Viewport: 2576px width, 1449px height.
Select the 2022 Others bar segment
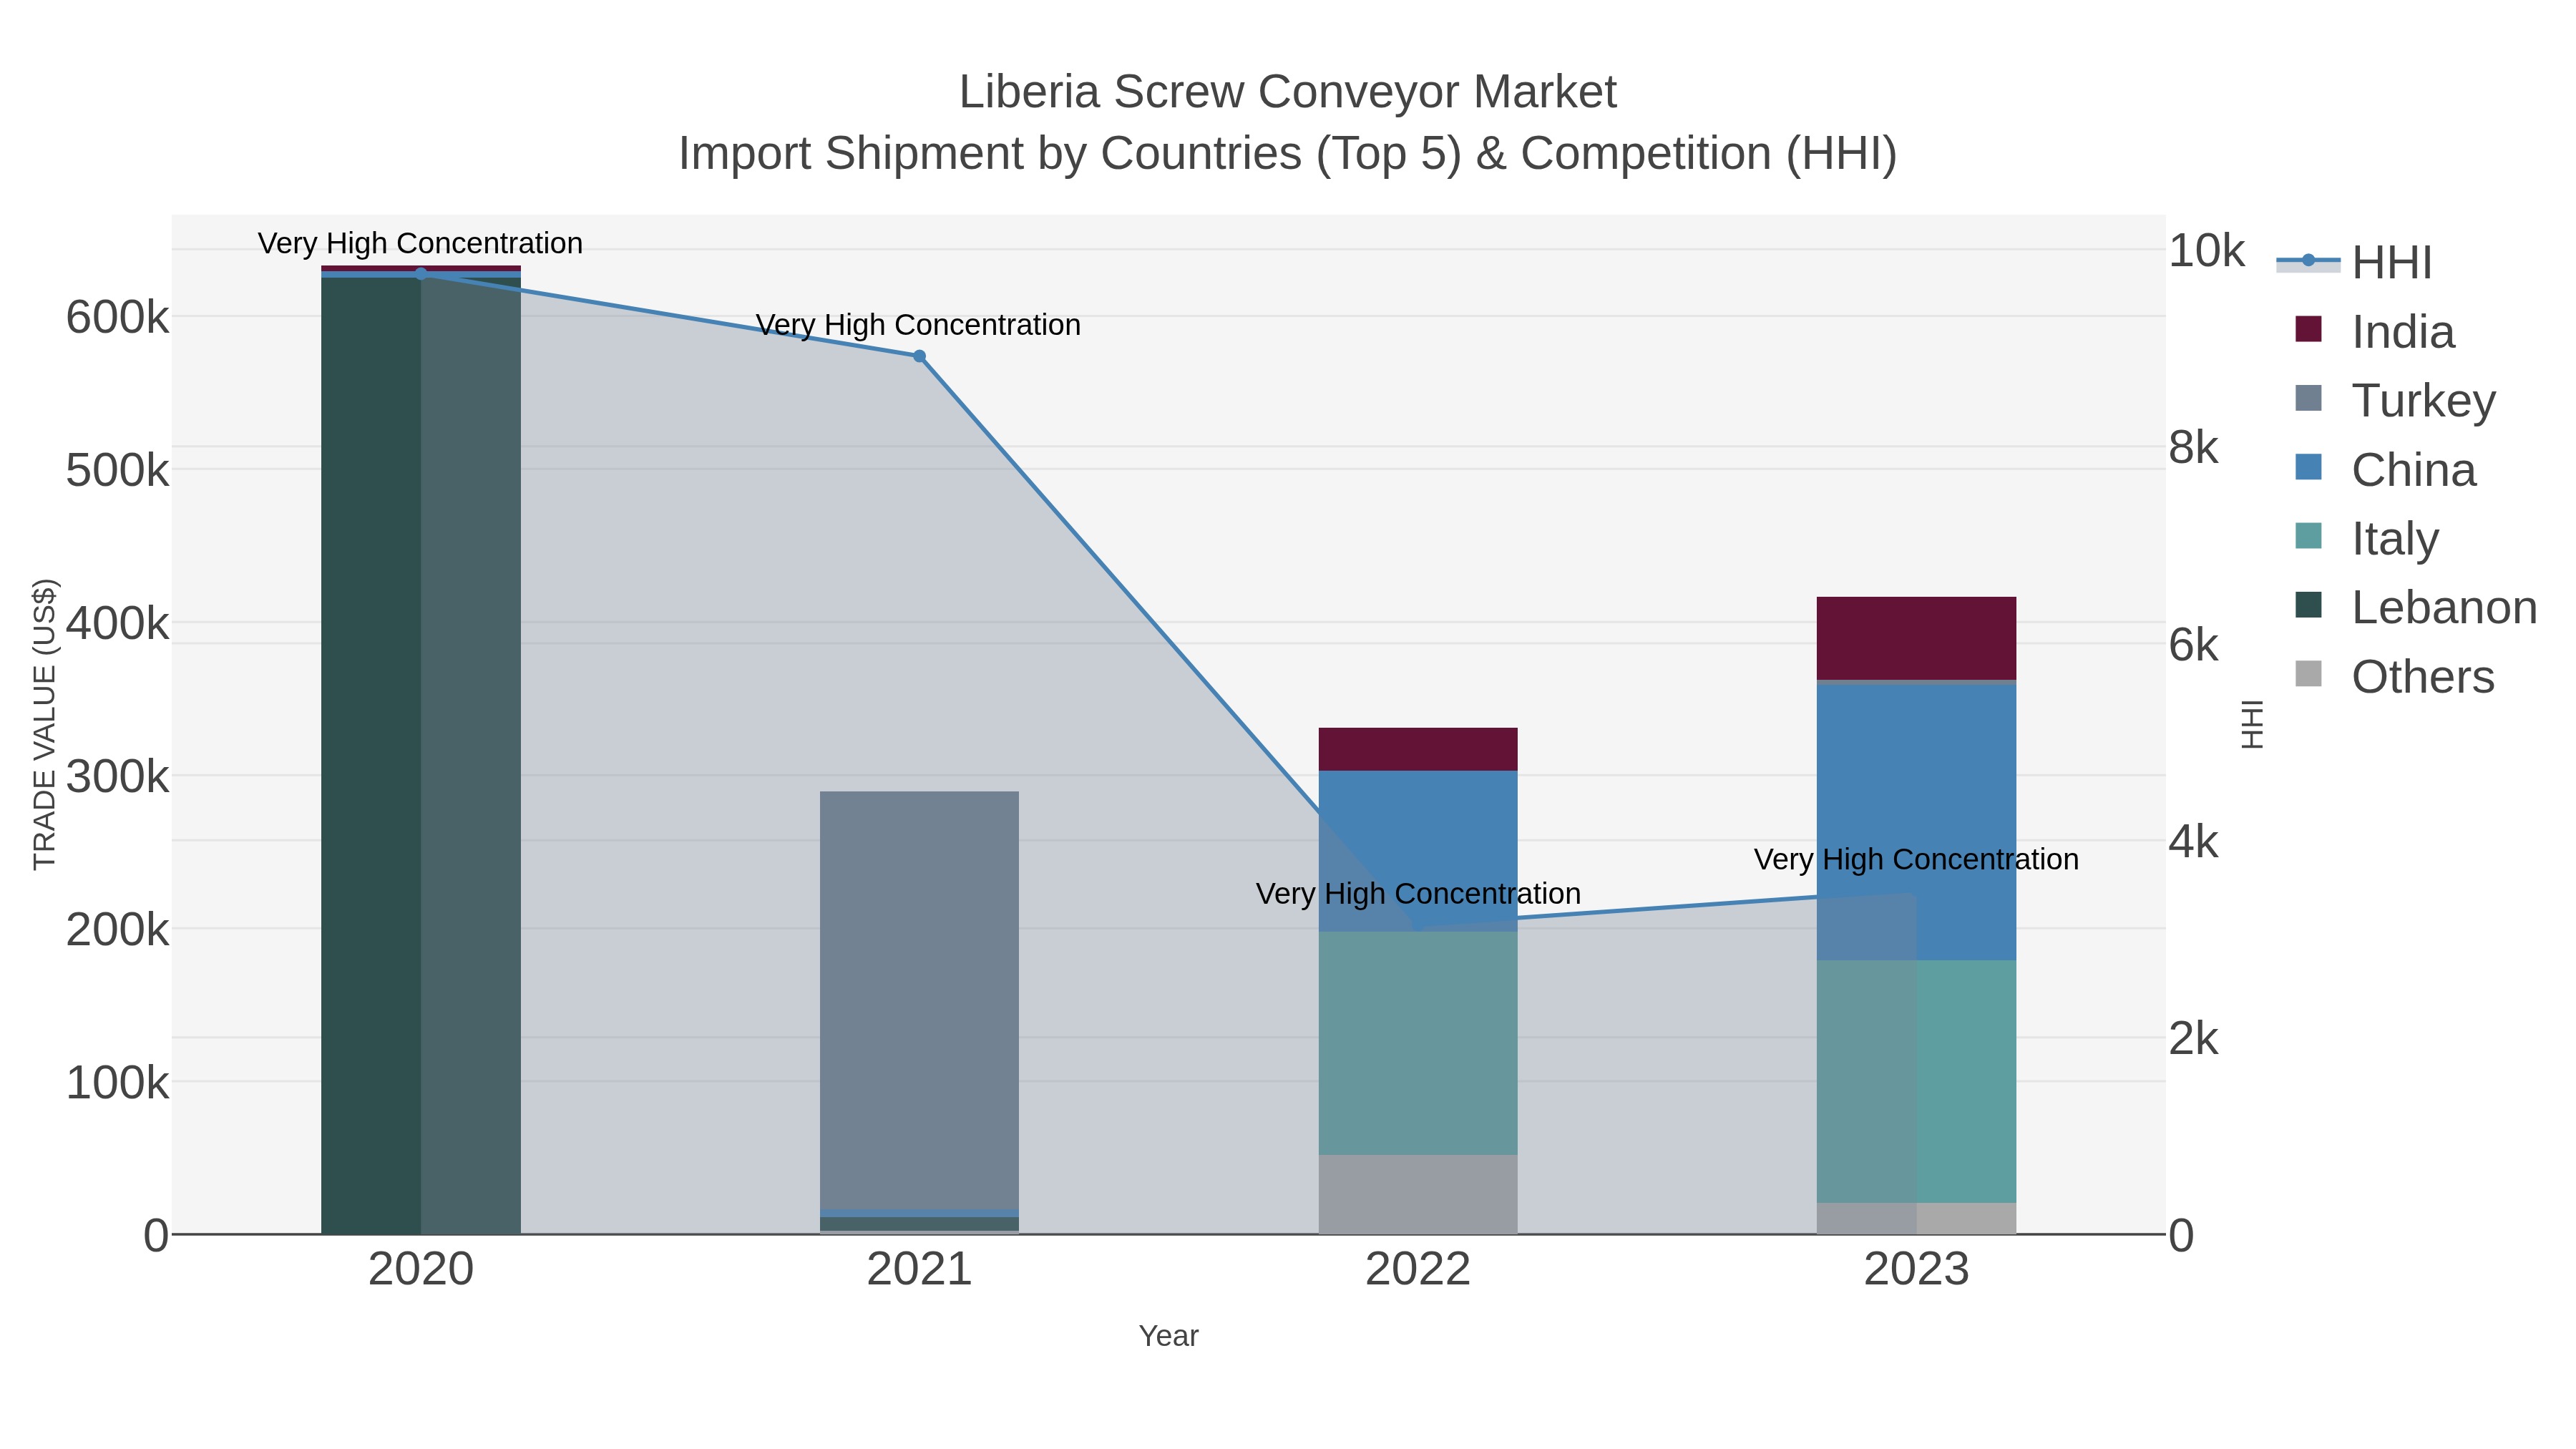(1418, 1194)
